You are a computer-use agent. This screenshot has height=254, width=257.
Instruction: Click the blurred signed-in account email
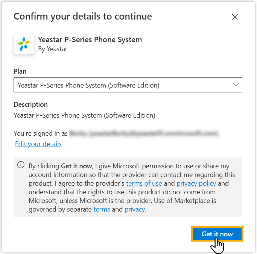point(144,133)
